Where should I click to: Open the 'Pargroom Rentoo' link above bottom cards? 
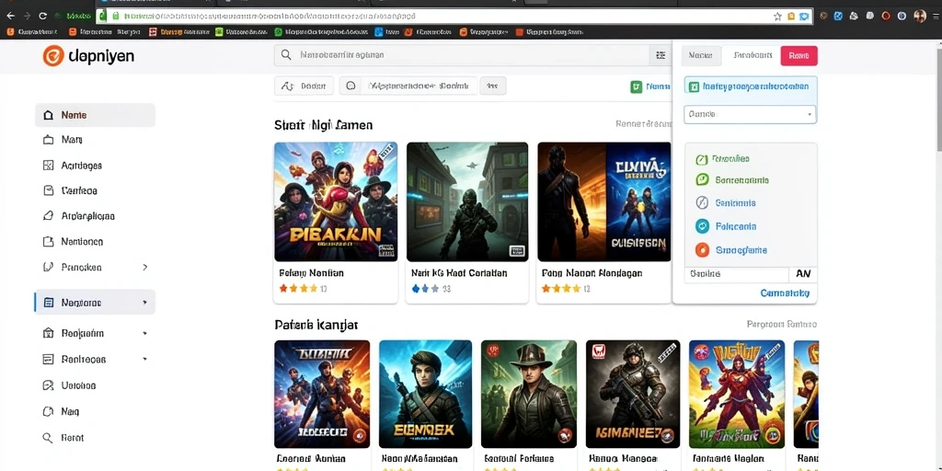coord(782,325)
